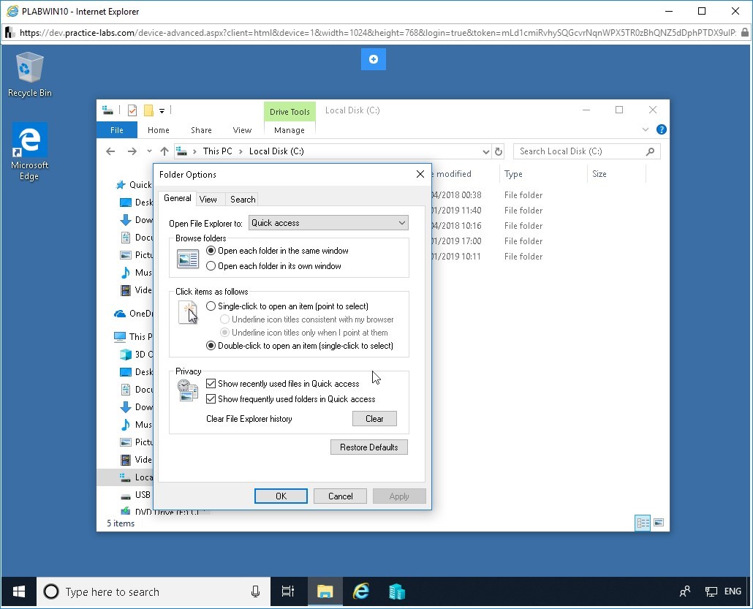Open address bar history dropdown

(485, 152)
